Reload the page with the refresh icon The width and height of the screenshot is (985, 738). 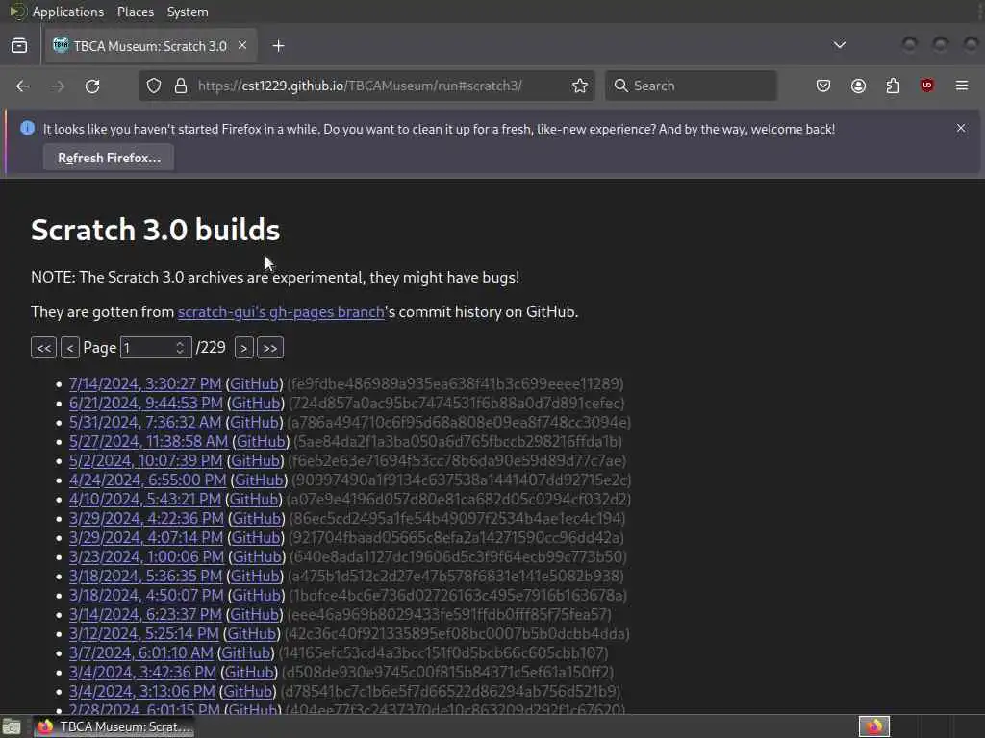click(92, 86)
